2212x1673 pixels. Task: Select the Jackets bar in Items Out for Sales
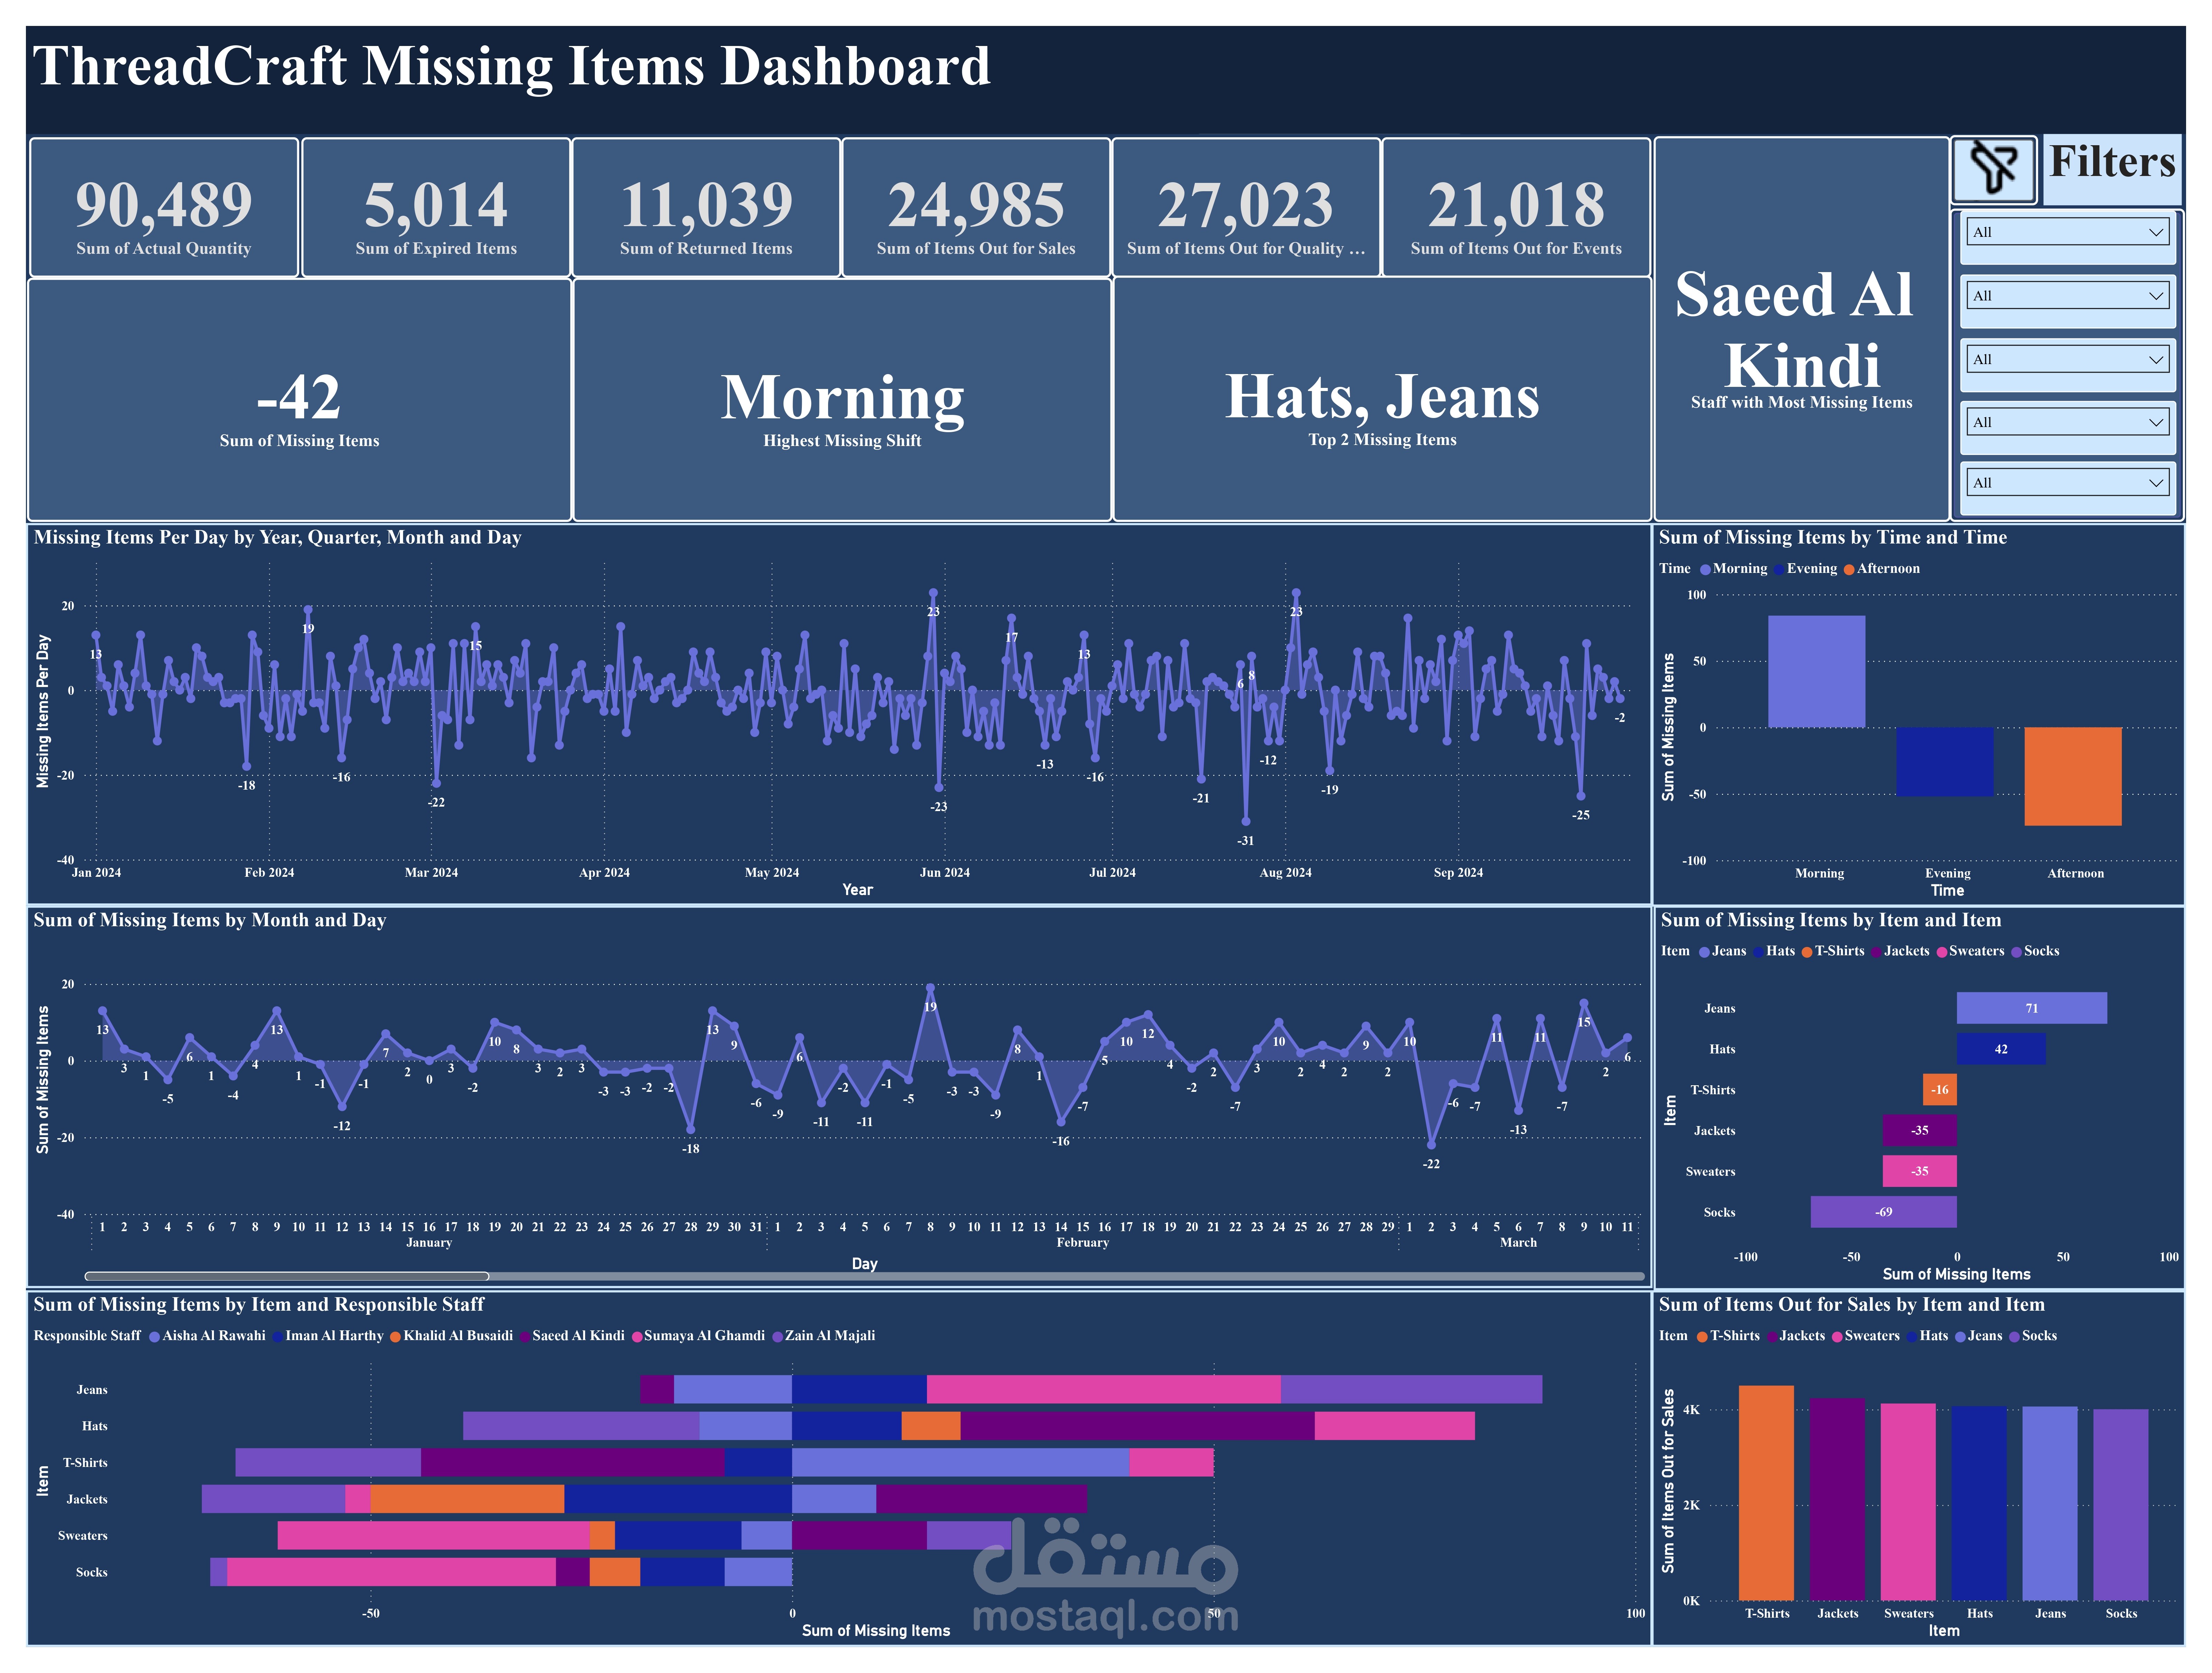(1837, 1500)
